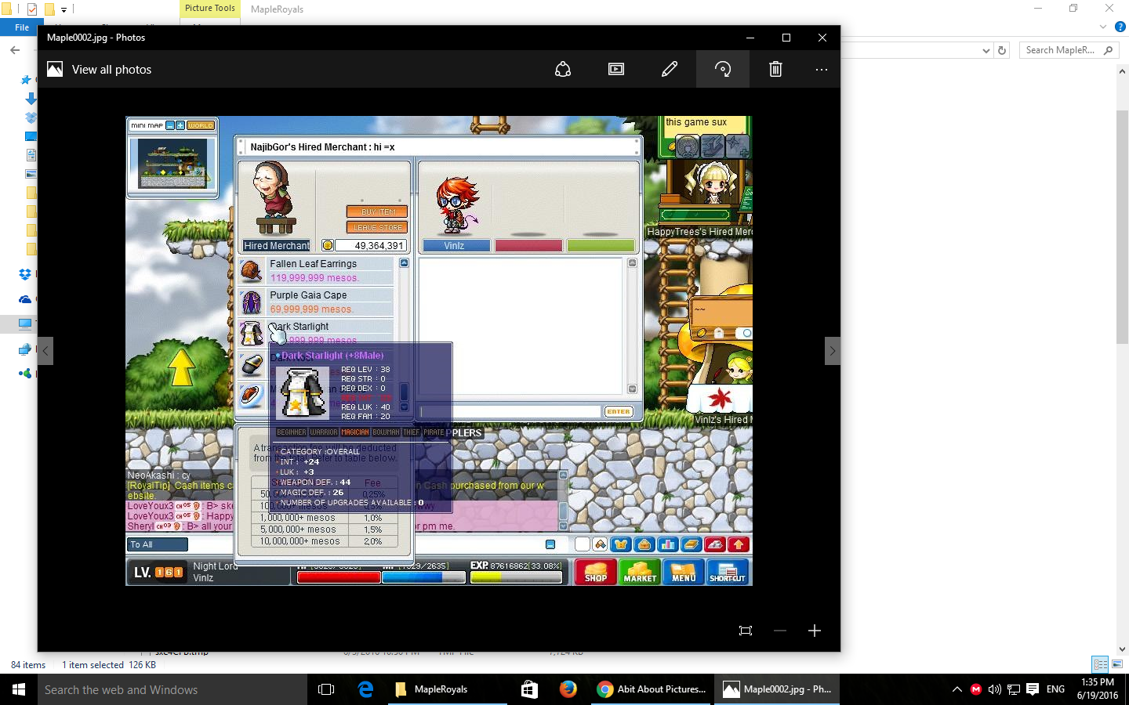The width and height of the screenshot is (1129, 705).
Task: Go back in File Explorer
Action: pyautogui.click(x=15, y=50)
